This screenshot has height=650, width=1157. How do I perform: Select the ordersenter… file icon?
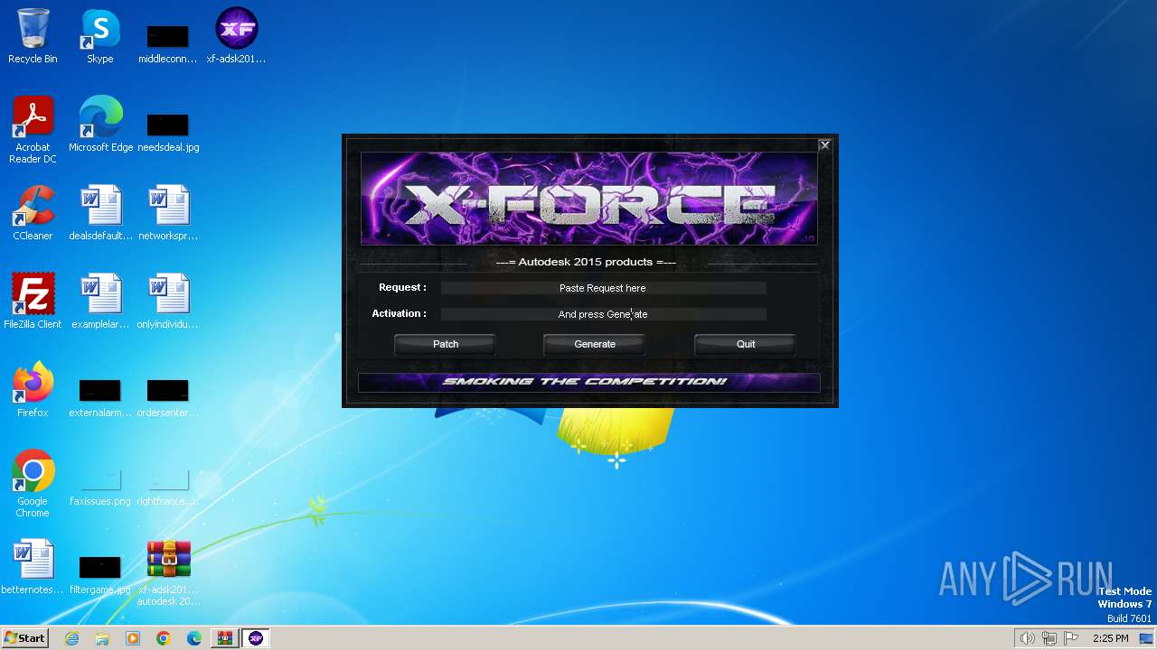point(168,397)
